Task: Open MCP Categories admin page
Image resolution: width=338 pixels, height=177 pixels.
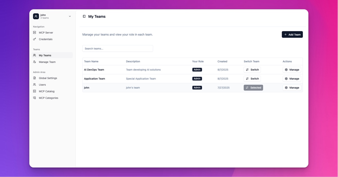Action: (x=52, y=98)
